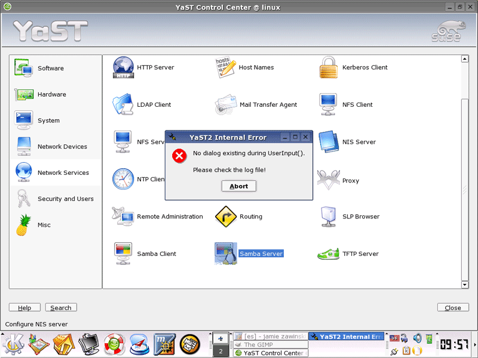Click the power plug tray icon
The image size is (478, 358).
(394, 351)
